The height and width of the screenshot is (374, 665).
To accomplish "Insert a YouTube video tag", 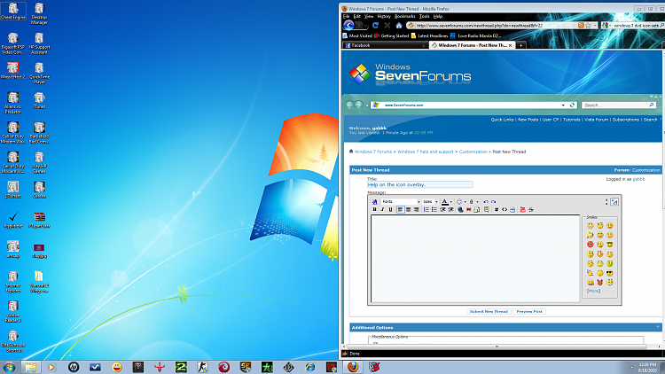I will click(522, 209).
